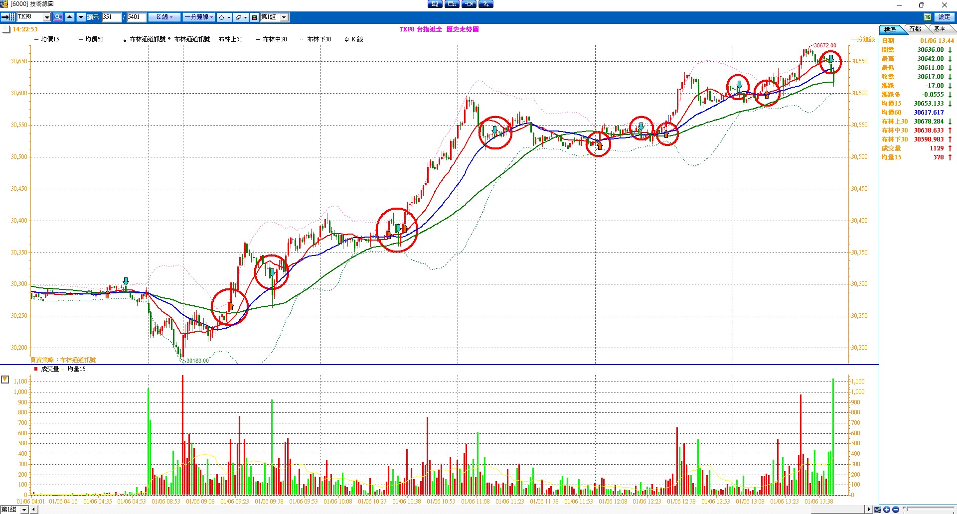Toggle the volume panel triangle marker
Viewport: 957px width, 514px height.
5,380
